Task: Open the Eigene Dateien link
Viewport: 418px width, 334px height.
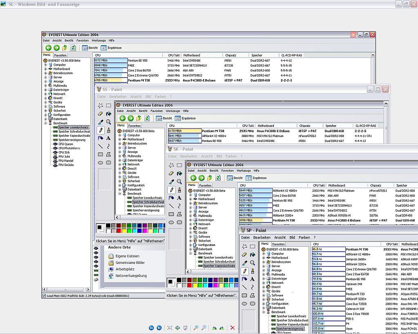Action: tap(127, 256)
